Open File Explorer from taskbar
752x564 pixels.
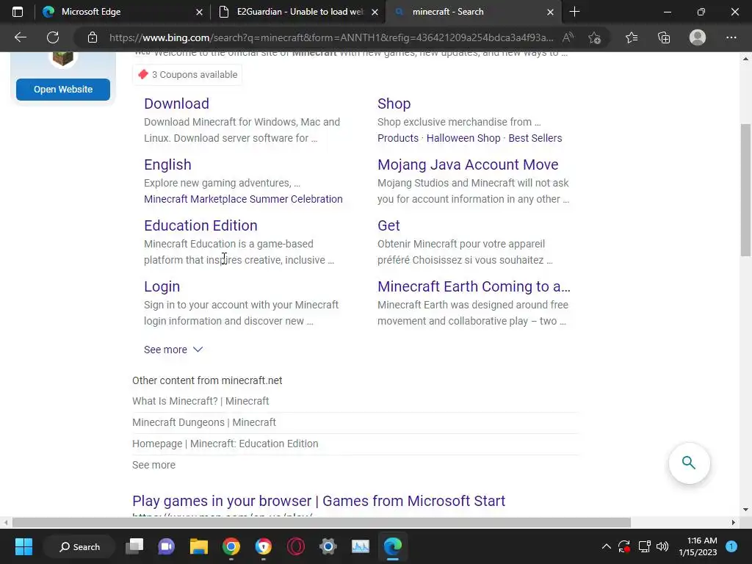click(x=198, y=546)
